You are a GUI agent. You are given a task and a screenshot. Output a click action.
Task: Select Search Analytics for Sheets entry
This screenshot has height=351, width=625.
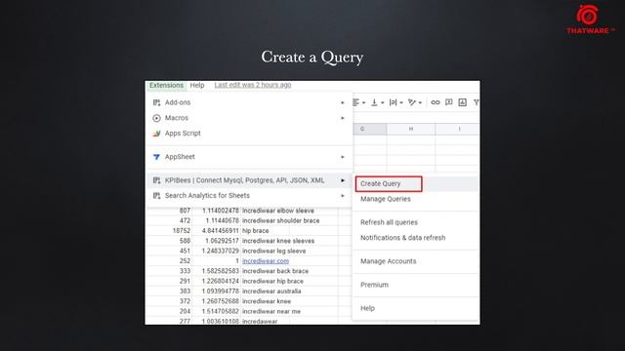click(x=250, y=196)
